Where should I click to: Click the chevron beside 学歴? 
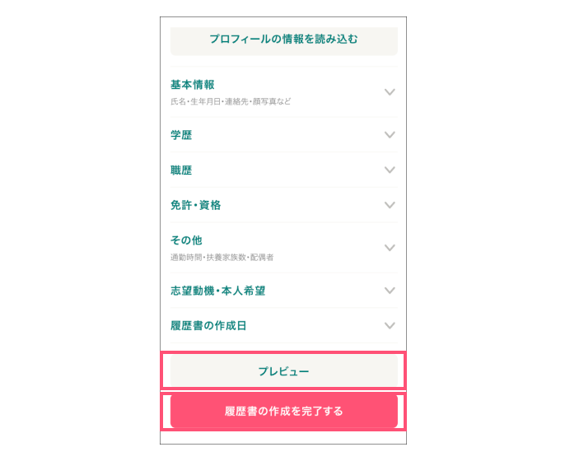390,135
